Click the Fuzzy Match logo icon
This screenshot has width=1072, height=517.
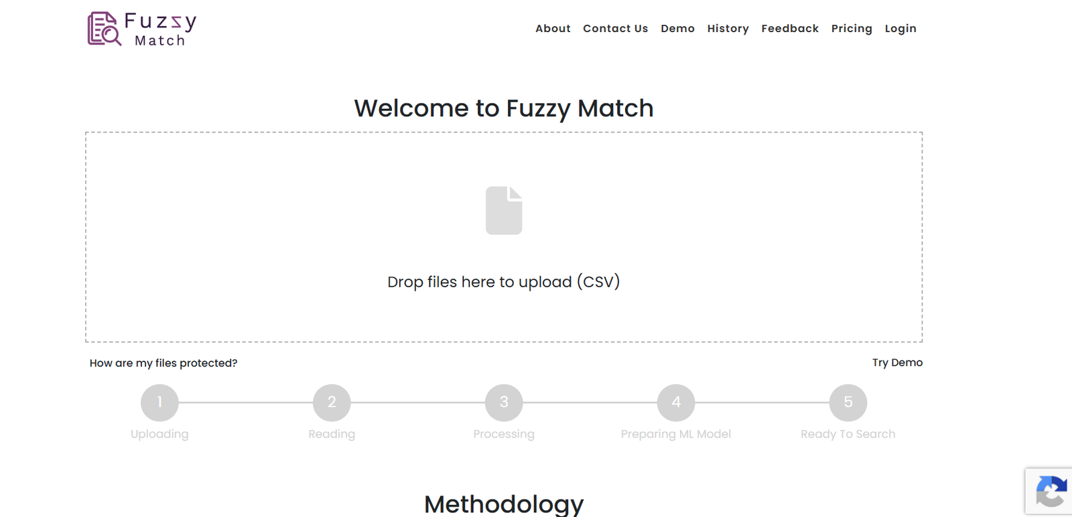(105, 29)
